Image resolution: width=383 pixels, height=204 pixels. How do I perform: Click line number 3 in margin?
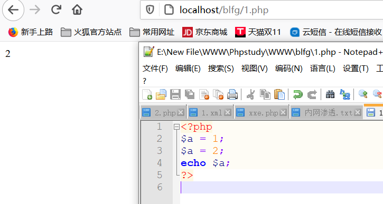(160, 151)
